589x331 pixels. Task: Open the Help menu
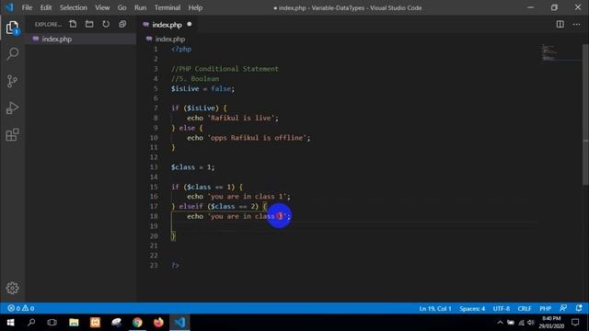click(x=195, y=7)
